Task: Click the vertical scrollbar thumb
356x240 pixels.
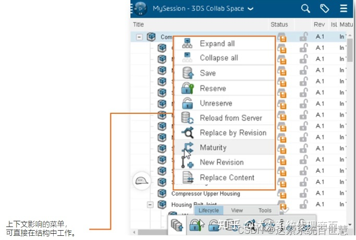Action: 350,49
